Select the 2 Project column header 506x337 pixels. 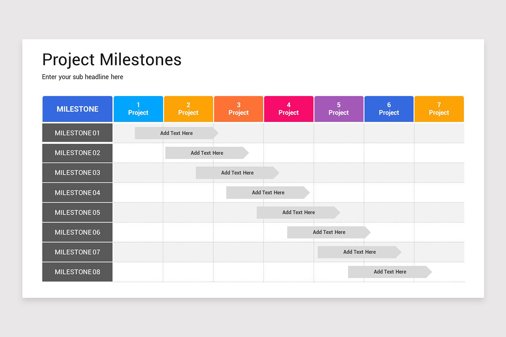pyautogui.click(x=188, y=109)
